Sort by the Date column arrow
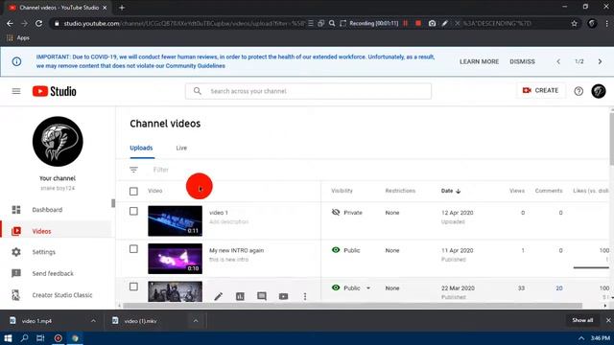The image size is (614, 345). point(459,191)
